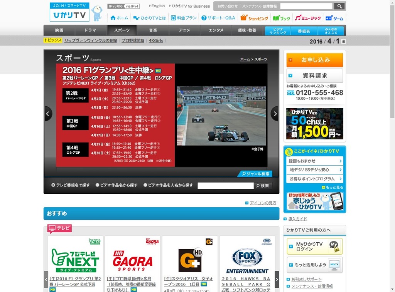The height and width of the screenshot is (292, 395).
Task: Open 料金プラン with yen icon
Action: click(x=184, y=18)
